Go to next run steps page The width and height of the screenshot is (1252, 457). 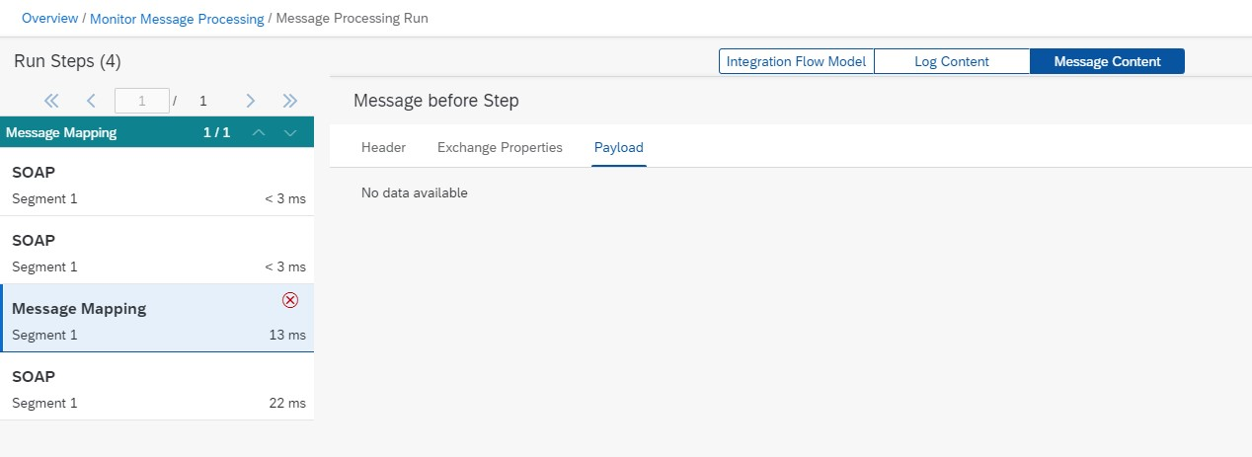click(x=251, y=101)
